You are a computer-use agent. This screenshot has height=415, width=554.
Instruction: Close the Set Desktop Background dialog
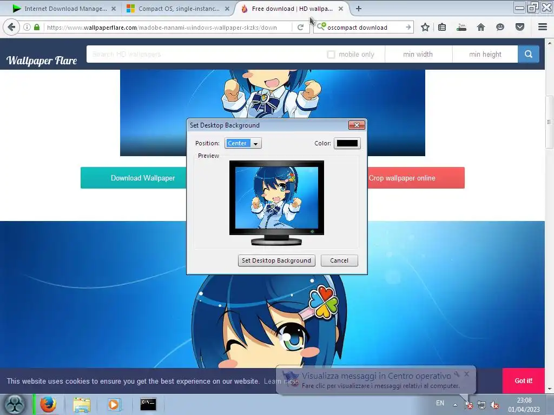[357, 125]
